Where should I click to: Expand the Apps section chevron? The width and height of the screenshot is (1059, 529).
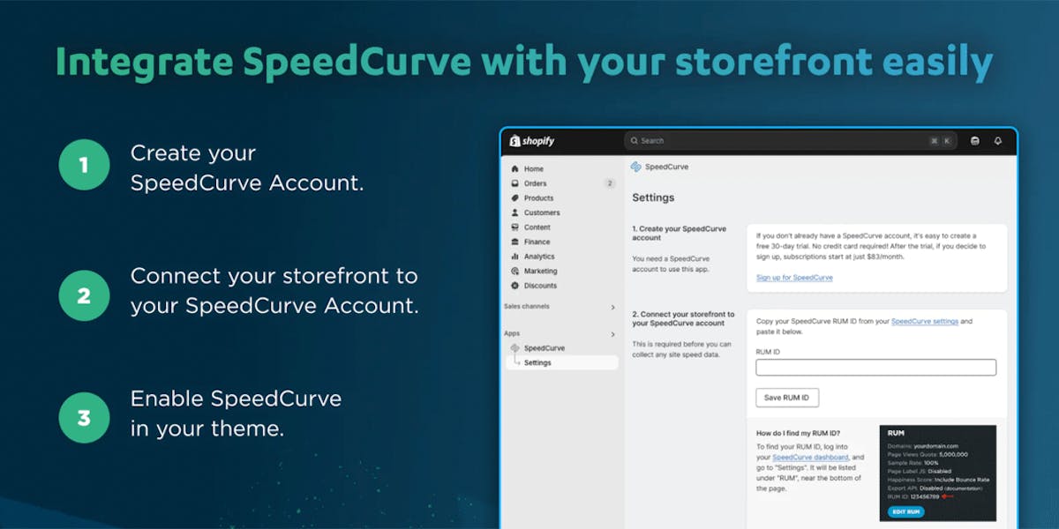pos(613,334)
